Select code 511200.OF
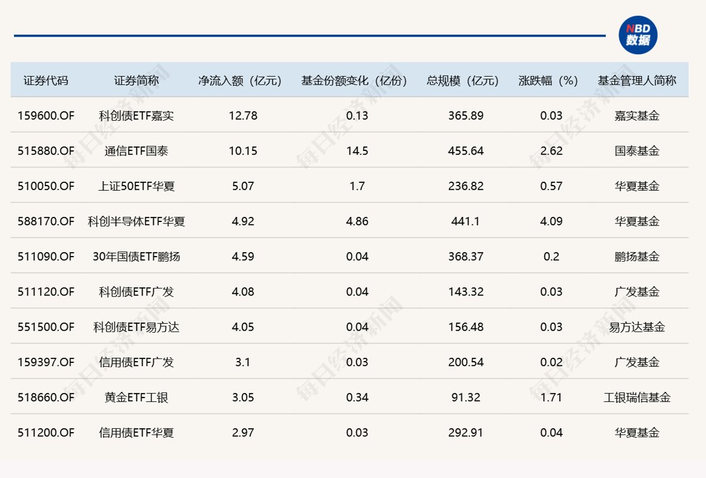This screenshot has width=706, height=478. (46, 433)
